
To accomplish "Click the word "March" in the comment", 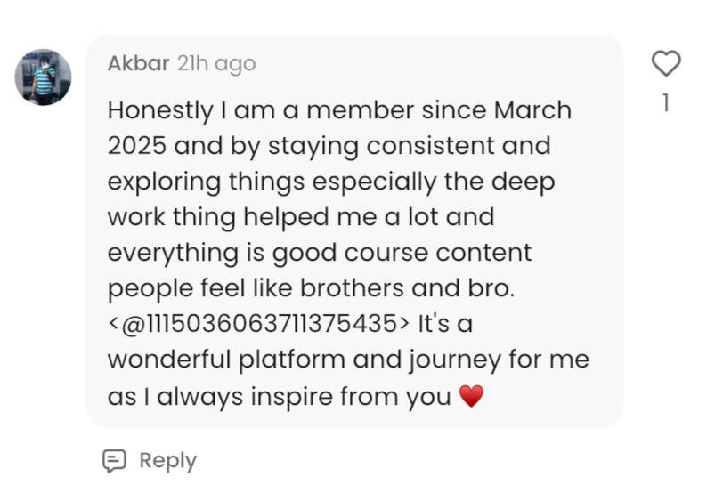I will click(532, 111).
